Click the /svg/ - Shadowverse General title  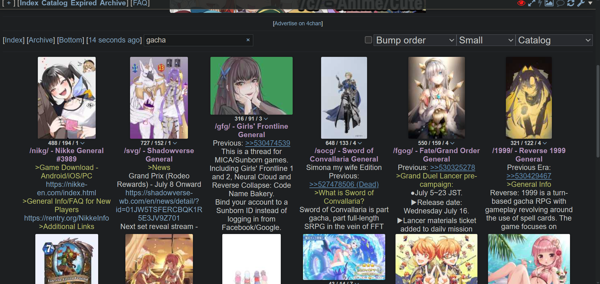pyautogui.click(x=159, y=155)
